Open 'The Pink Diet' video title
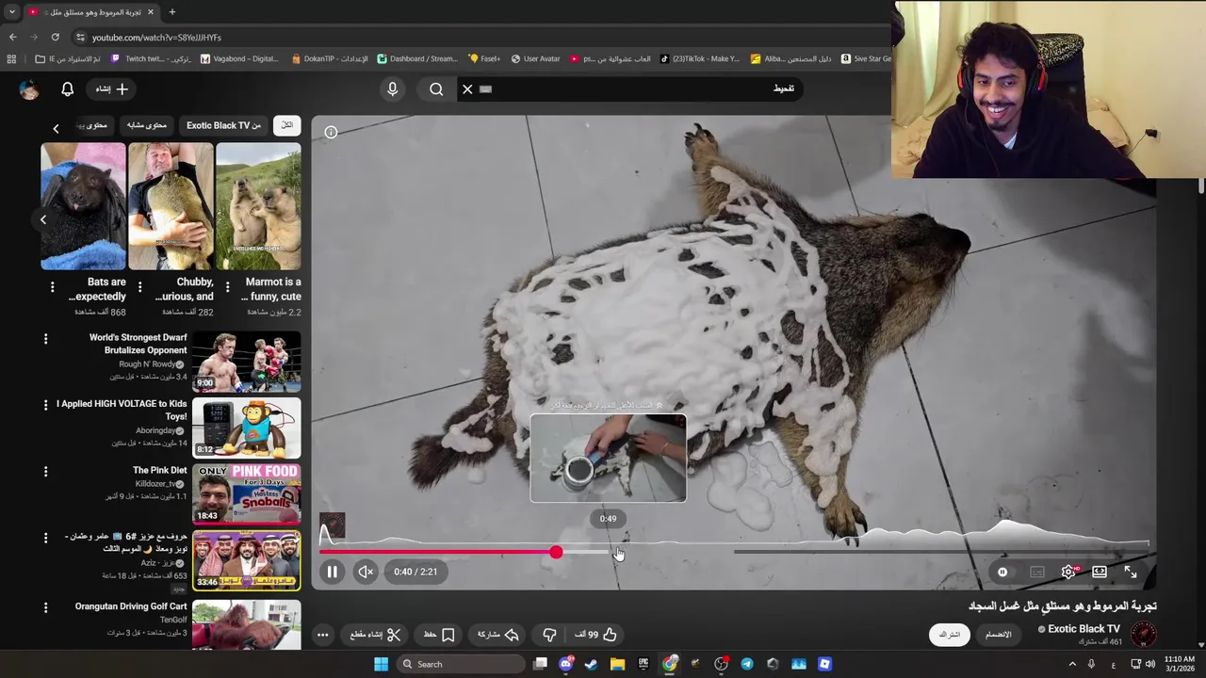The height and width of the screenshot is (678, 1206). tap(159, 470)
